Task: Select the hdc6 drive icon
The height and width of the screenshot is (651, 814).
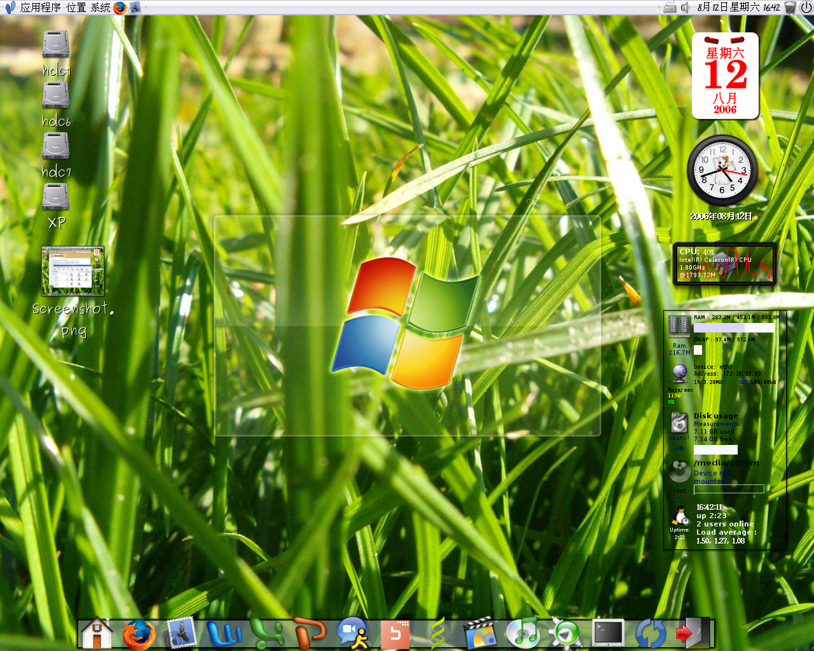Action: pyautogui.click(x=56, y=95)
